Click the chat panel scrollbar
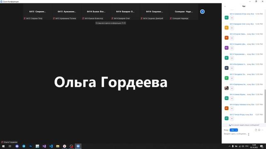 coord(265,106)
